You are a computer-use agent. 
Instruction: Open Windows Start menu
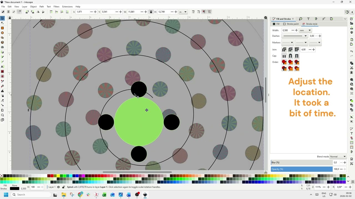(x=6, y=195)
